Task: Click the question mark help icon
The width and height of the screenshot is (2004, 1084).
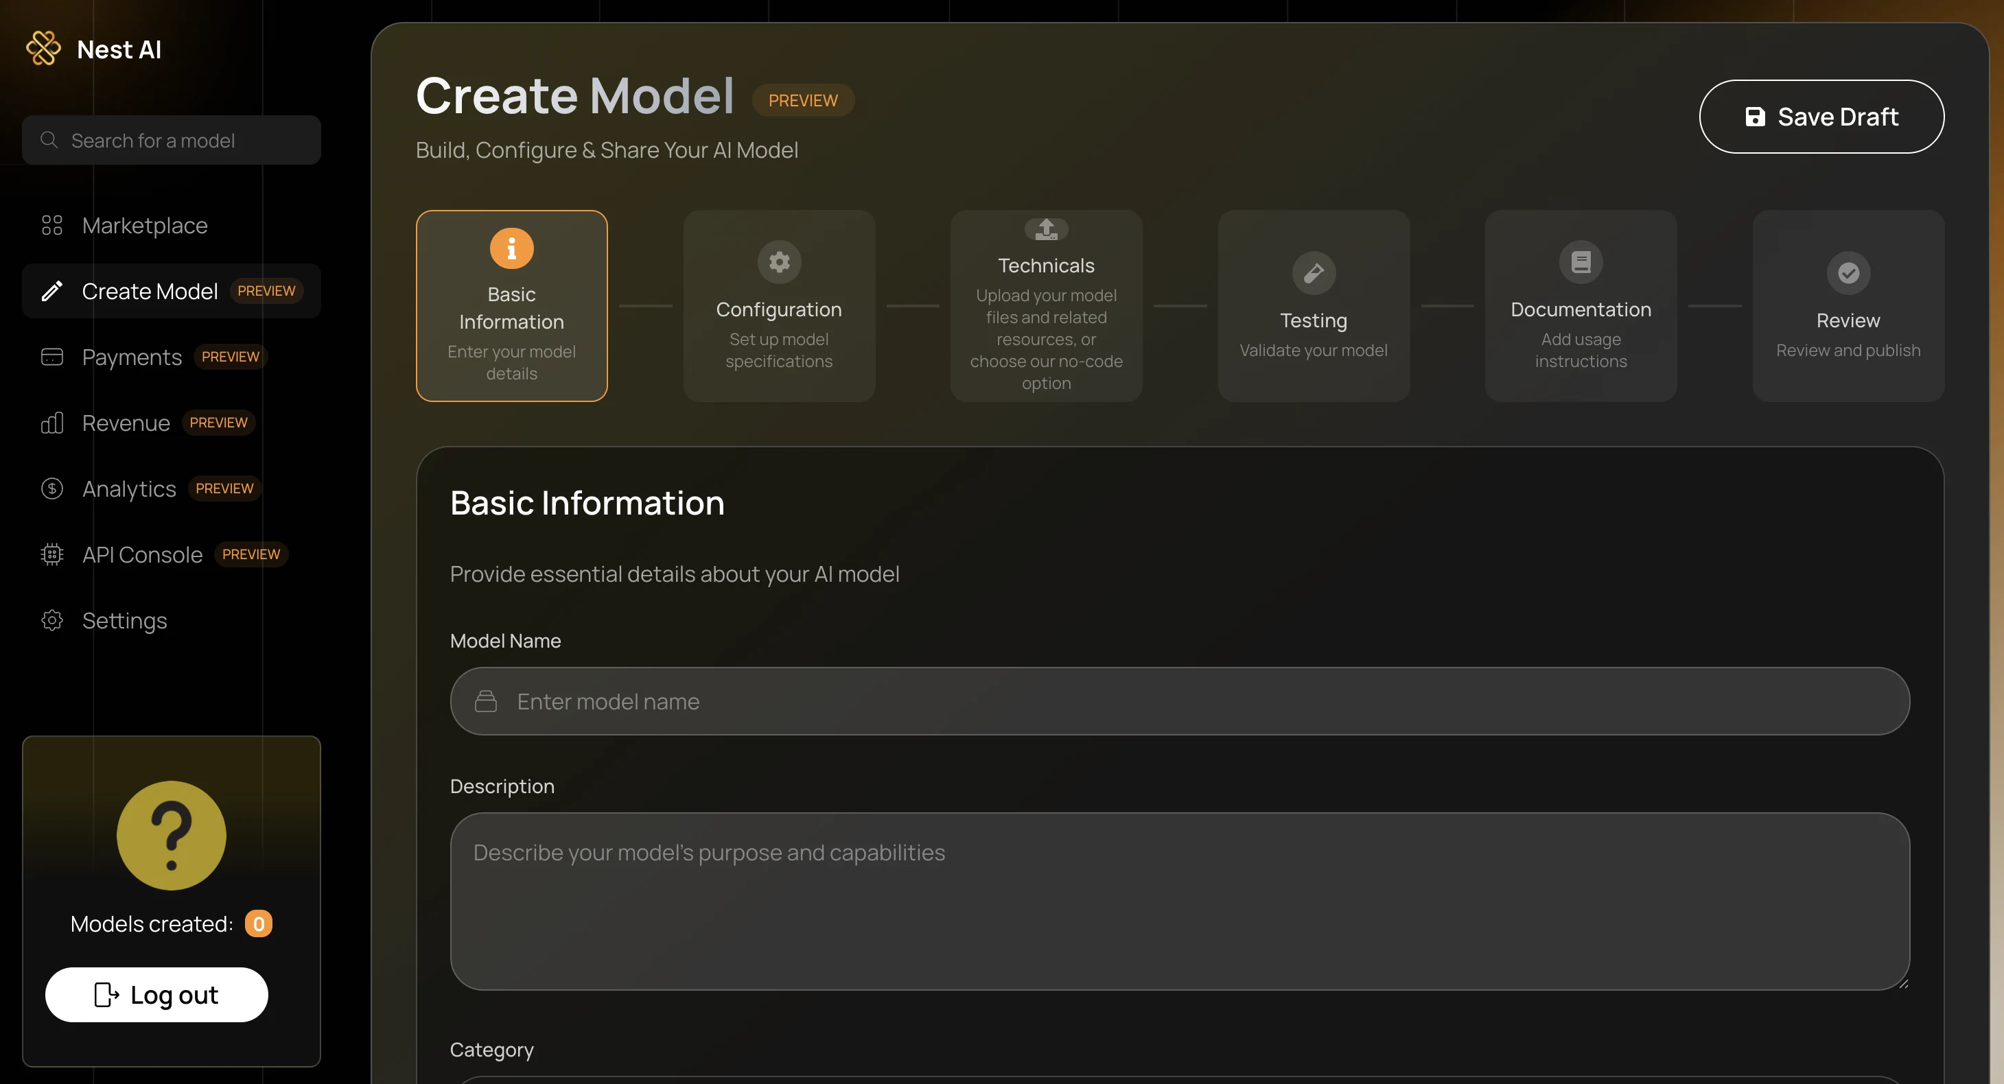Action: point(171,835)
